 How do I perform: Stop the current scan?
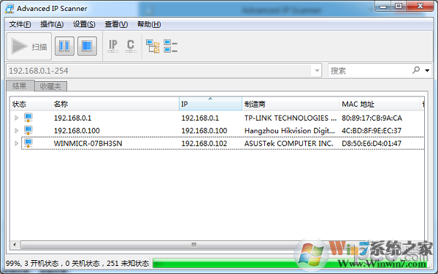click(87, 46)
